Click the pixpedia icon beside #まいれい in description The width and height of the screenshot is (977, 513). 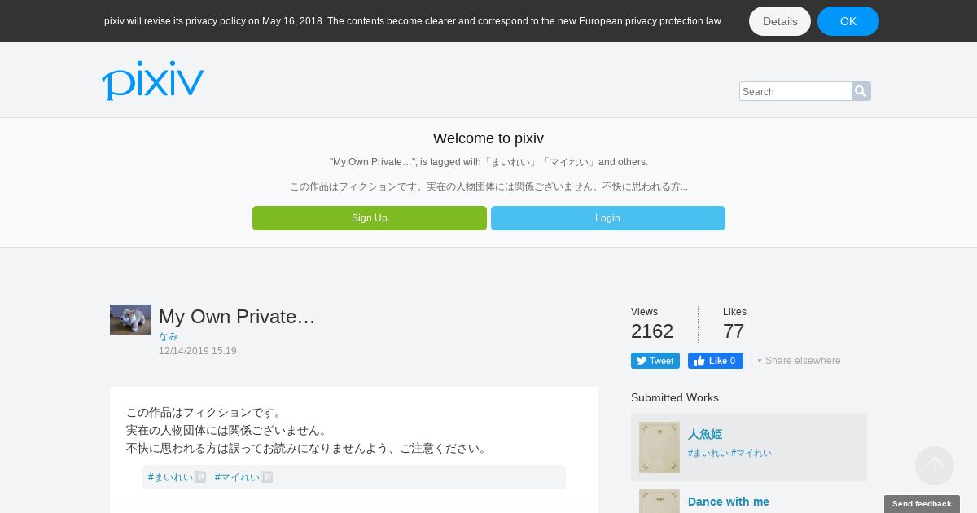tap(200, 477)
